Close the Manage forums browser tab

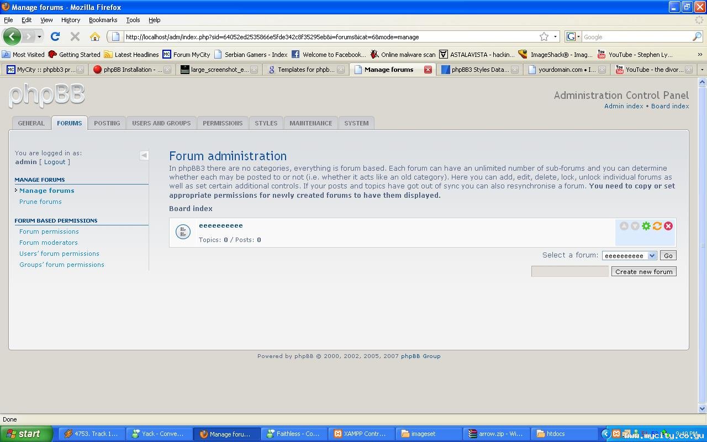[x=428, y=70]
